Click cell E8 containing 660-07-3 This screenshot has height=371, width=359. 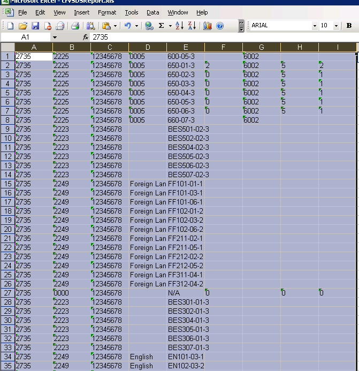click(186, 120)
